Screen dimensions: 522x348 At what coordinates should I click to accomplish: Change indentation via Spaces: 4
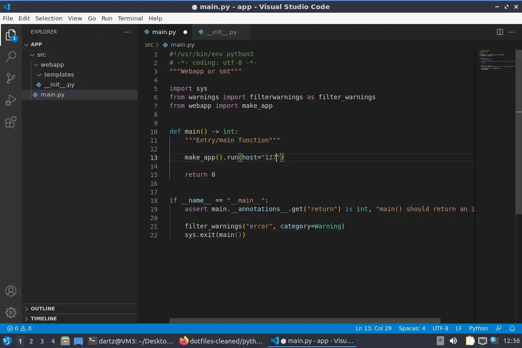tap(412, 329)
